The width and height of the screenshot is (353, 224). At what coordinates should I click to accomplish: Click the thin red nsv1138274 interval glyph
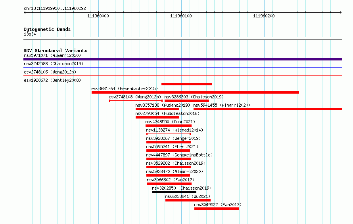[169, 134]
